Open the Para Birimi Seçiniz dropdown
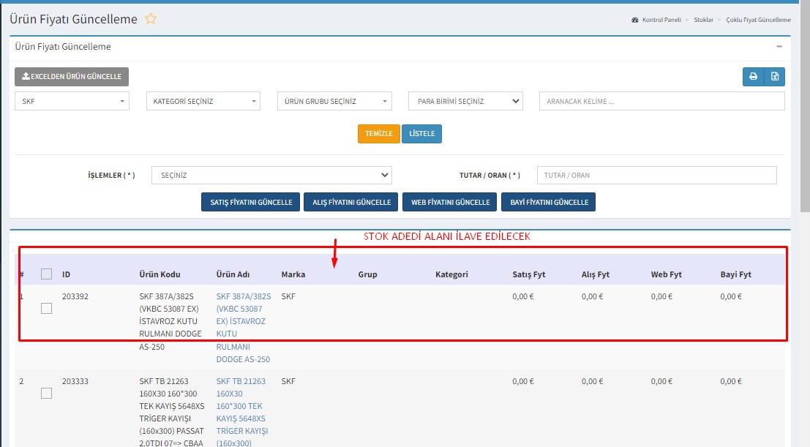 [465, 102]
